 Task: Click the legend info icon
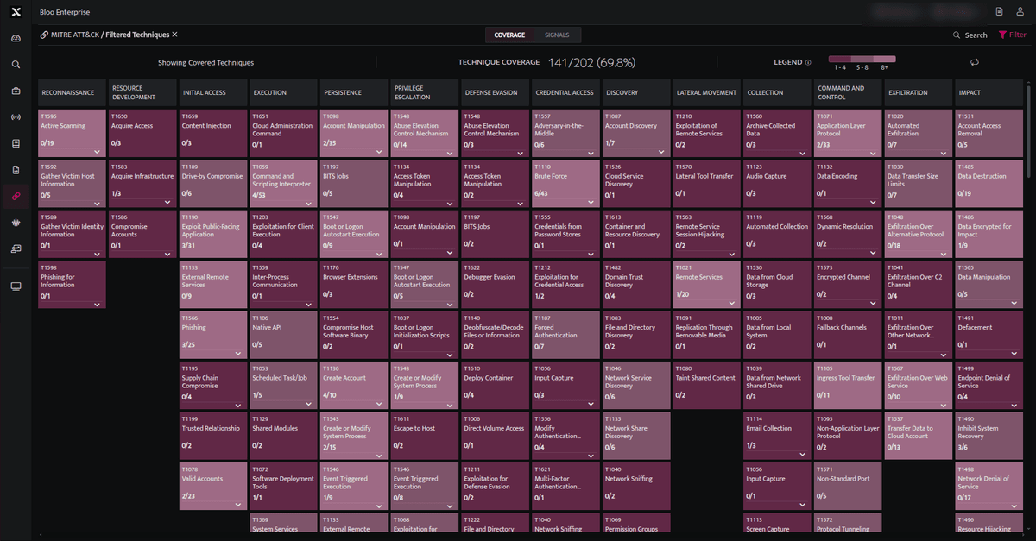808,62
